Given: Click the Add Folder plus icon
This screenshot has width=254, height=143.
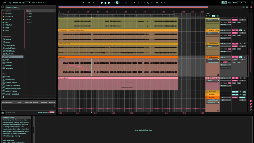Looking at the screenshot, I should 3,97.
